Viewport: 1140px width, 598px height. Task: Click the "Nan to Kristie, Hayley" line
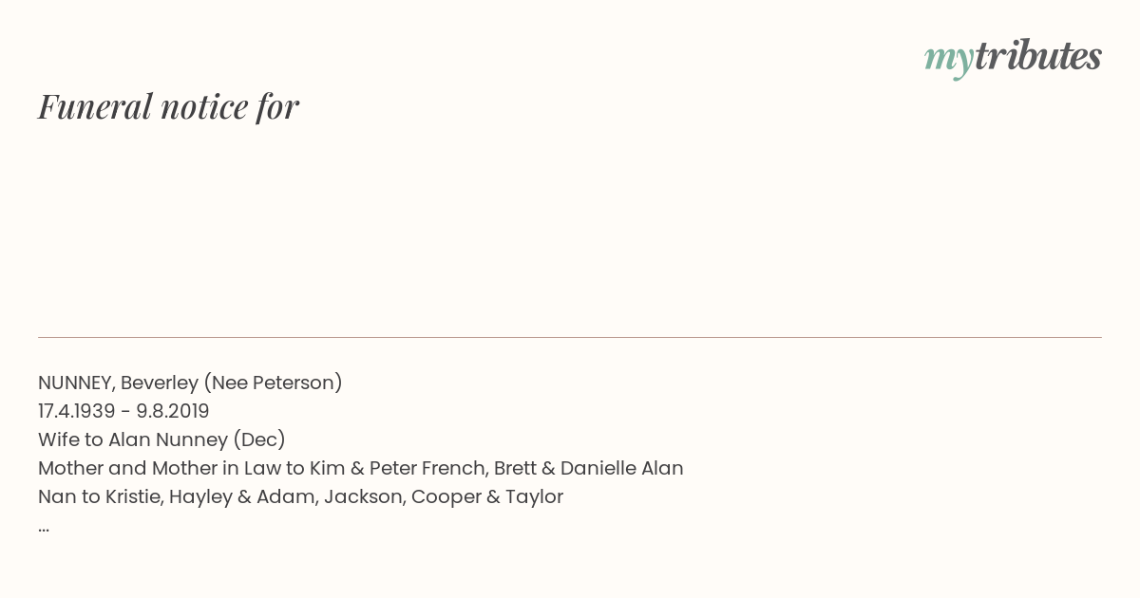[x=300, y=496]
